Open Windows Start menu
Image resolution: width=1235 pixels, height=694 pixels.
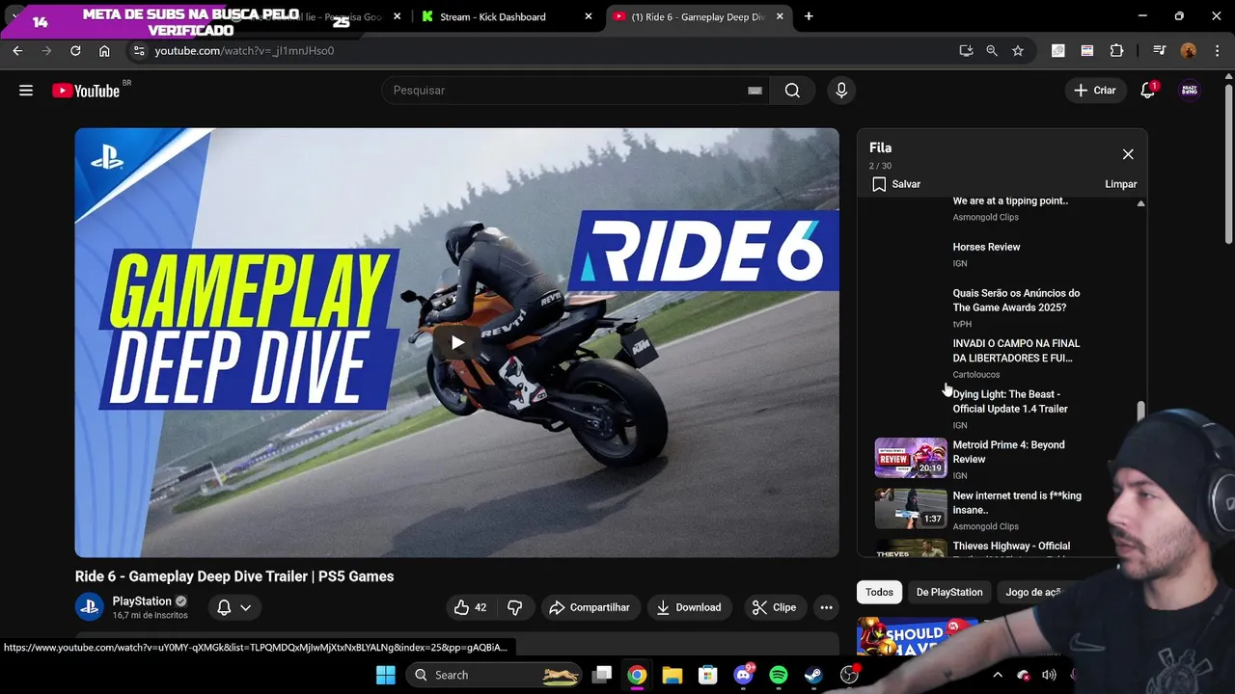coord(385,675)
